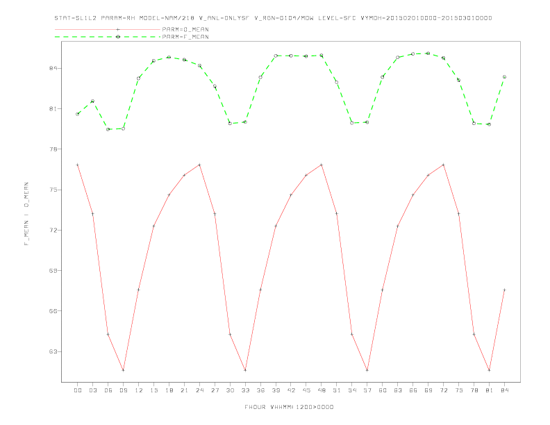Click the y-axis tick value 69
Screen dimensions: 550x425
point(53,270)
